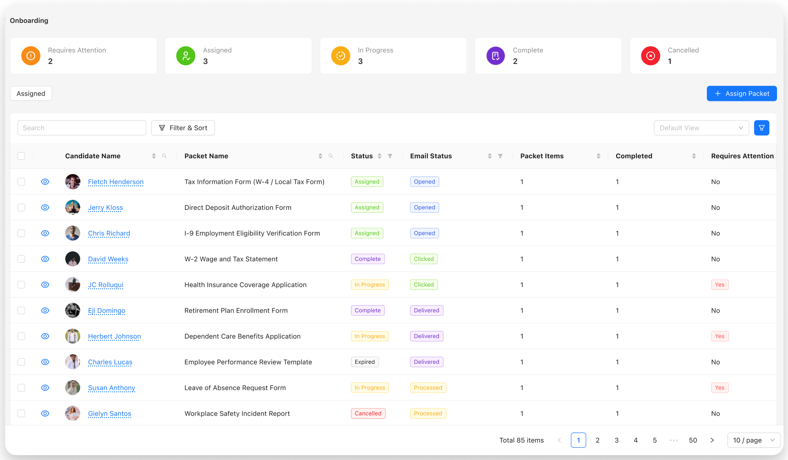Open Status column filter icon
The image size is (788, 460).
(x=390, y=156)
